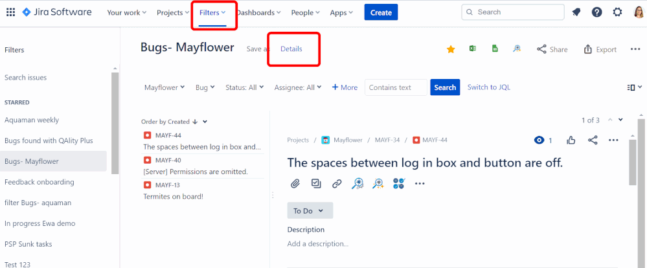Open filter more actions ellipsis
647x268 pixels.
[x=635, y=49]
